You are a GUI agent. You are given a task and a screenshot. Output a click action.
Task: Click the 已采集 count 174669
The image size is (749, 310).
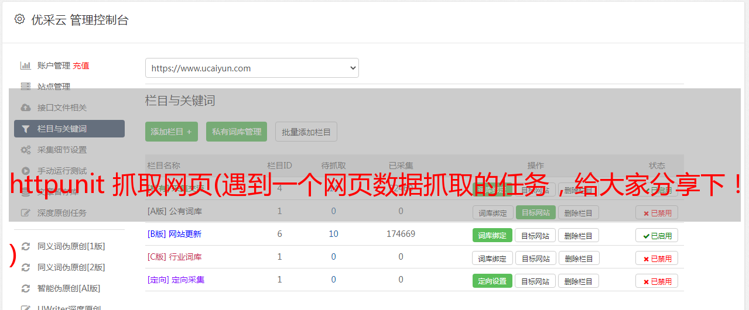[x=401, y=234]
